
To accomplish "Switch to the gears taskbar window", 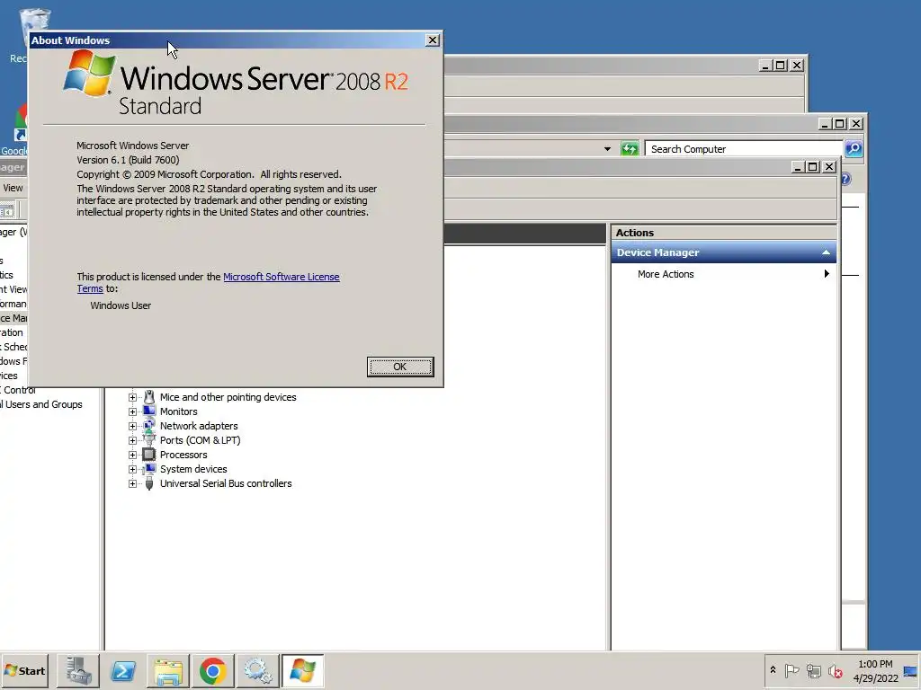I will coord(258,670).
